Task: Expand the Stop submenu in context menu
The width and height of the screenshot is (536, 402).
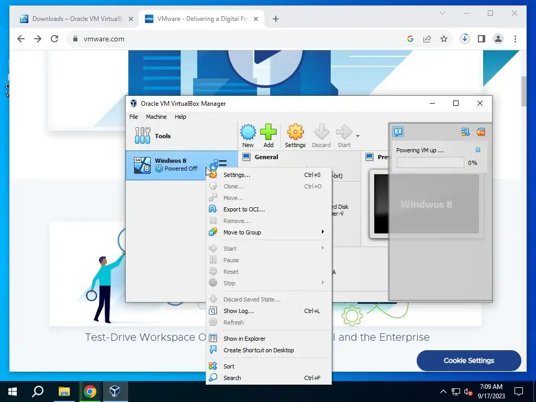Action: point(269,283)
